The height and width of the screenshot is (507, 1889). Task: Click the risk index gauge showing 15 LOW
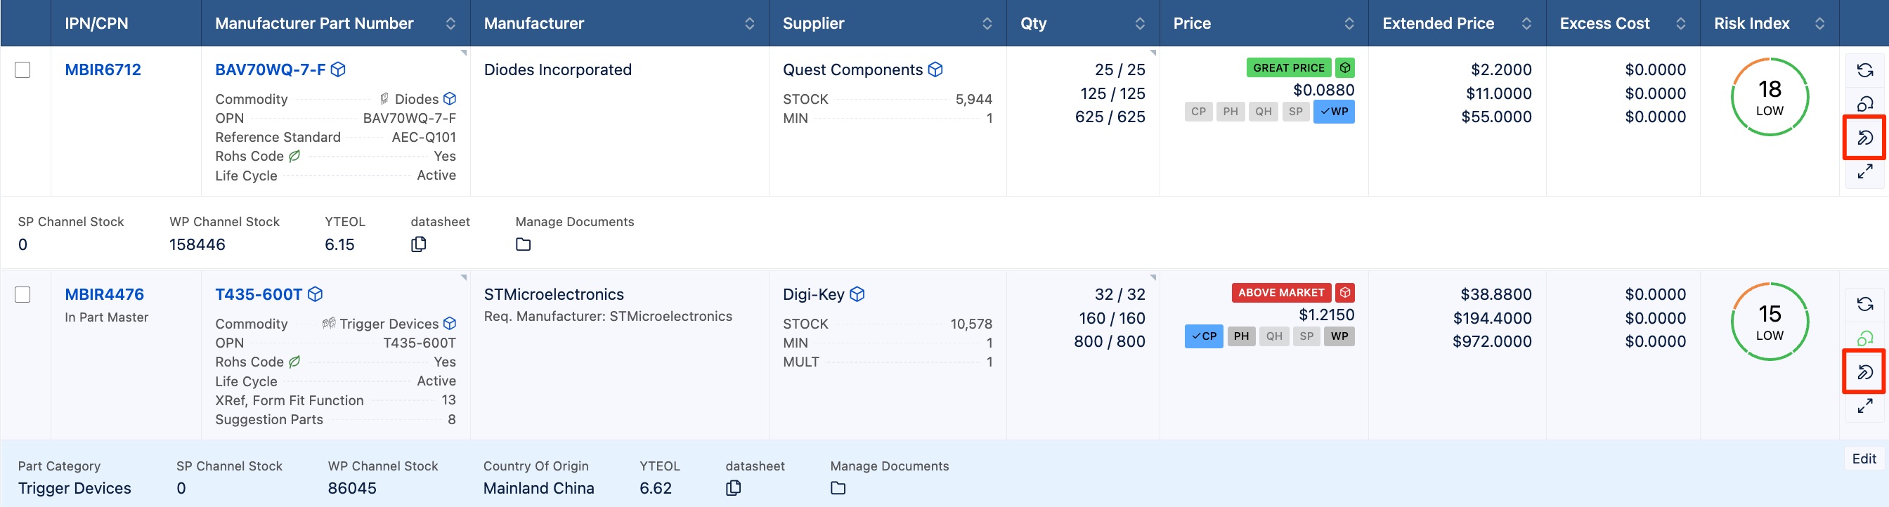1770,322
